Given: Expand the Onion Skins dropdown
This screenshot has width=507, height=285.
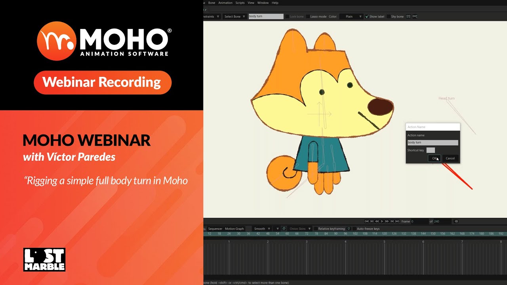Looking at the screenshot, I should (x=300, y=229).
